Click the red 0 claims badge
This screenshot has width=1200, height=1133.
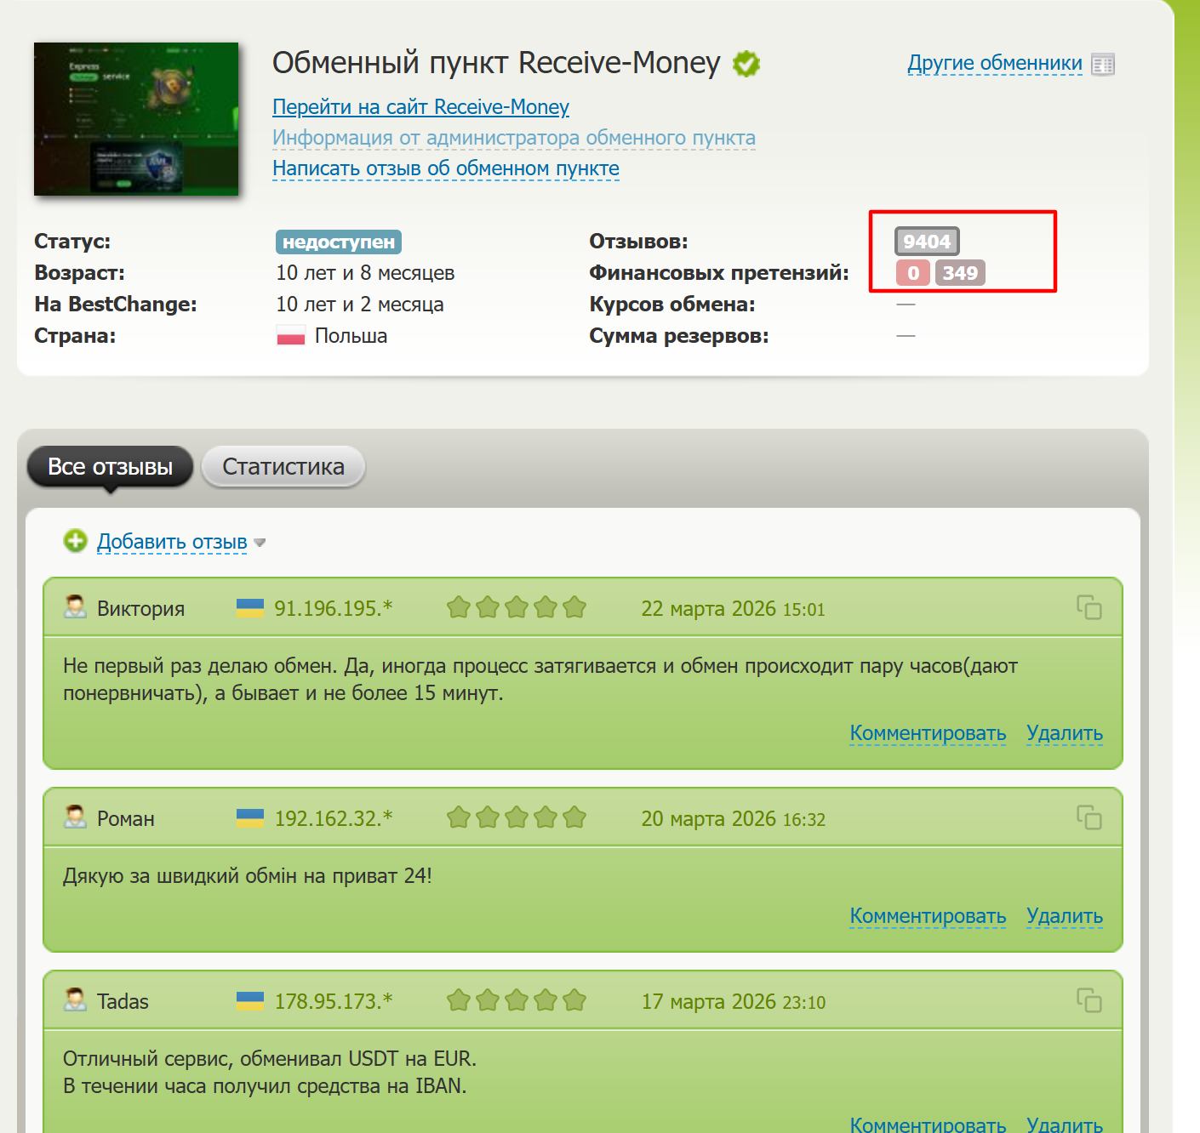coord(912,273)
